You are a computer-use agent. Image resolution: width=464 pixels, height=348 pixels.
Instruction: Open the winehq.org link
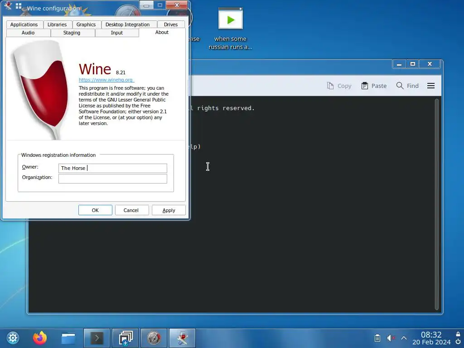pos(106,80)
